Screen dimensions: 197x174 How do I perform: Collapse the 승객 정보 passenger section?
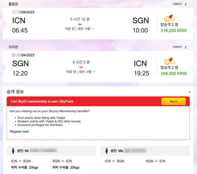(x=189, y=92)
